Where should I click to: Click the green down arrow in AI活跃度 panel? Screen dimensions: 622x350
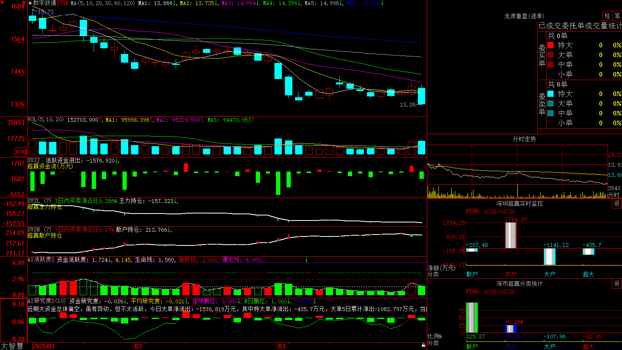(306, 259)
